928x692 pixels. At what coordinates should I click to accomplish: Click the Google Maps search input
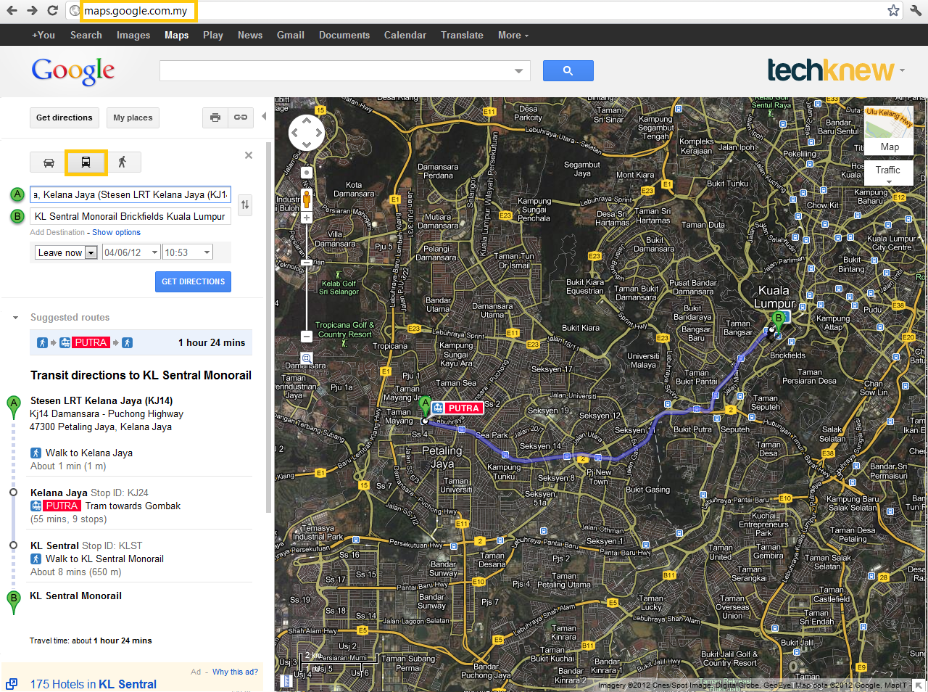[x=336, y=71]
